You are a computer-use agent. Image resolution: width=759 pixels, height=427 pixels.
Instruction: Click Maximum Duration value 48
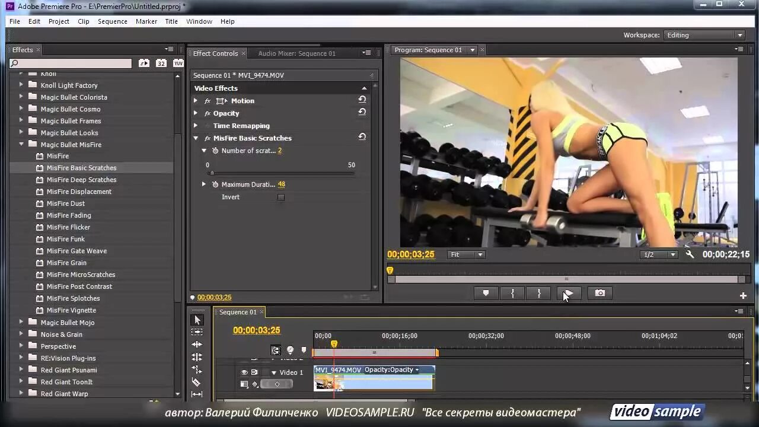pyautogui.click(x=282, y=184)
